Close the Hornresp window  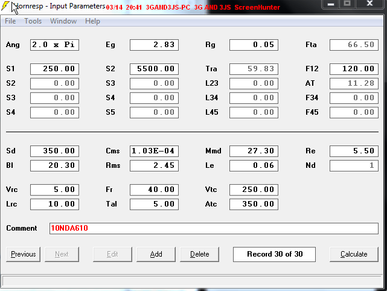point(369,4)
